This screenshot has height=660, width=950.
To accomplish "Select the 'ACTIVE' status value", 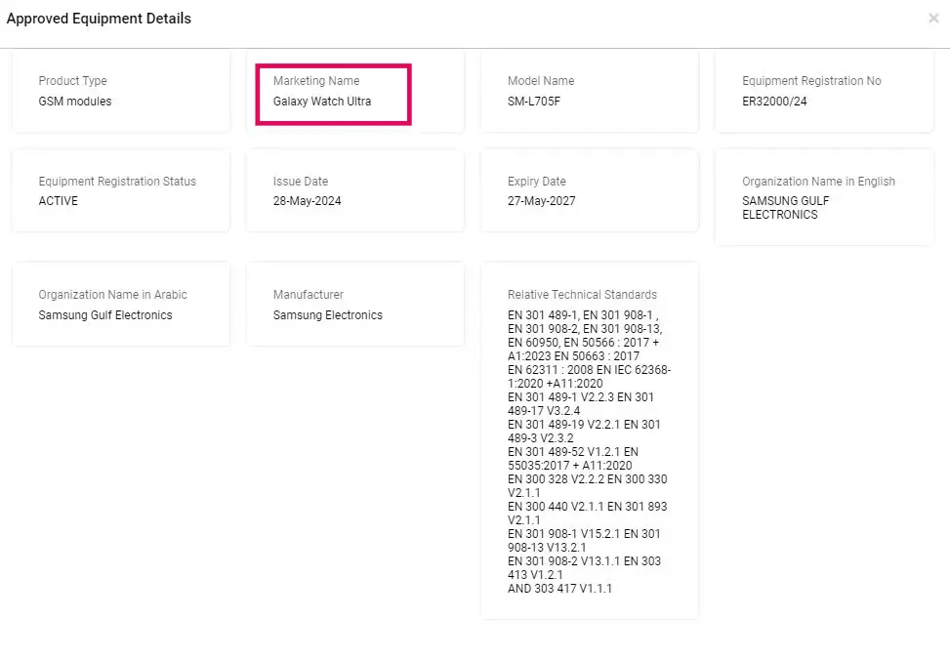I will tap(59, 200).
